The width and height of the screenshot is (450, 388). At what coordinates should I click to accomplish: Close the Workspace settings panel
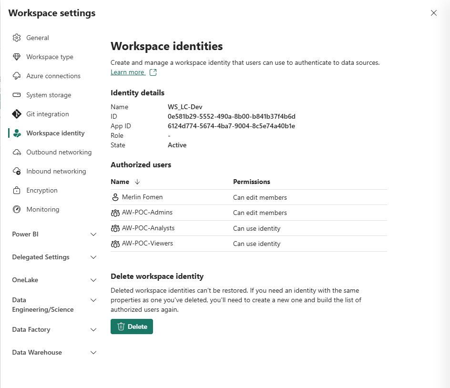[x=434, y=13]
